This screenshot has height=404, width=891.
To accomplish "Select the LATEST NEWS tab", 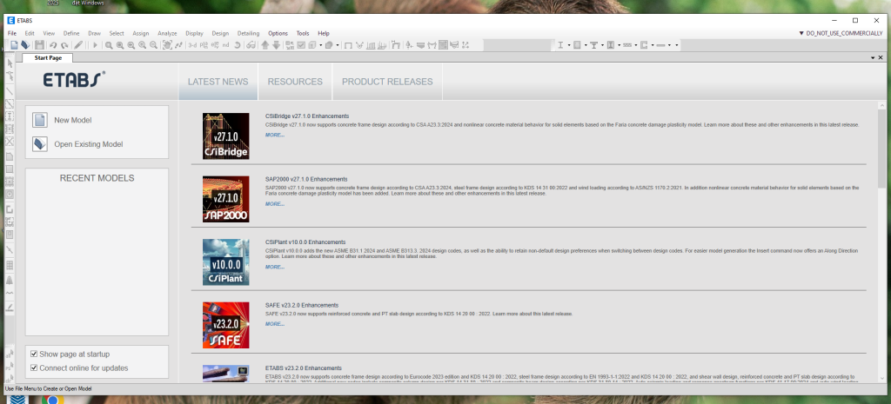I will click(x=218, y=82).
